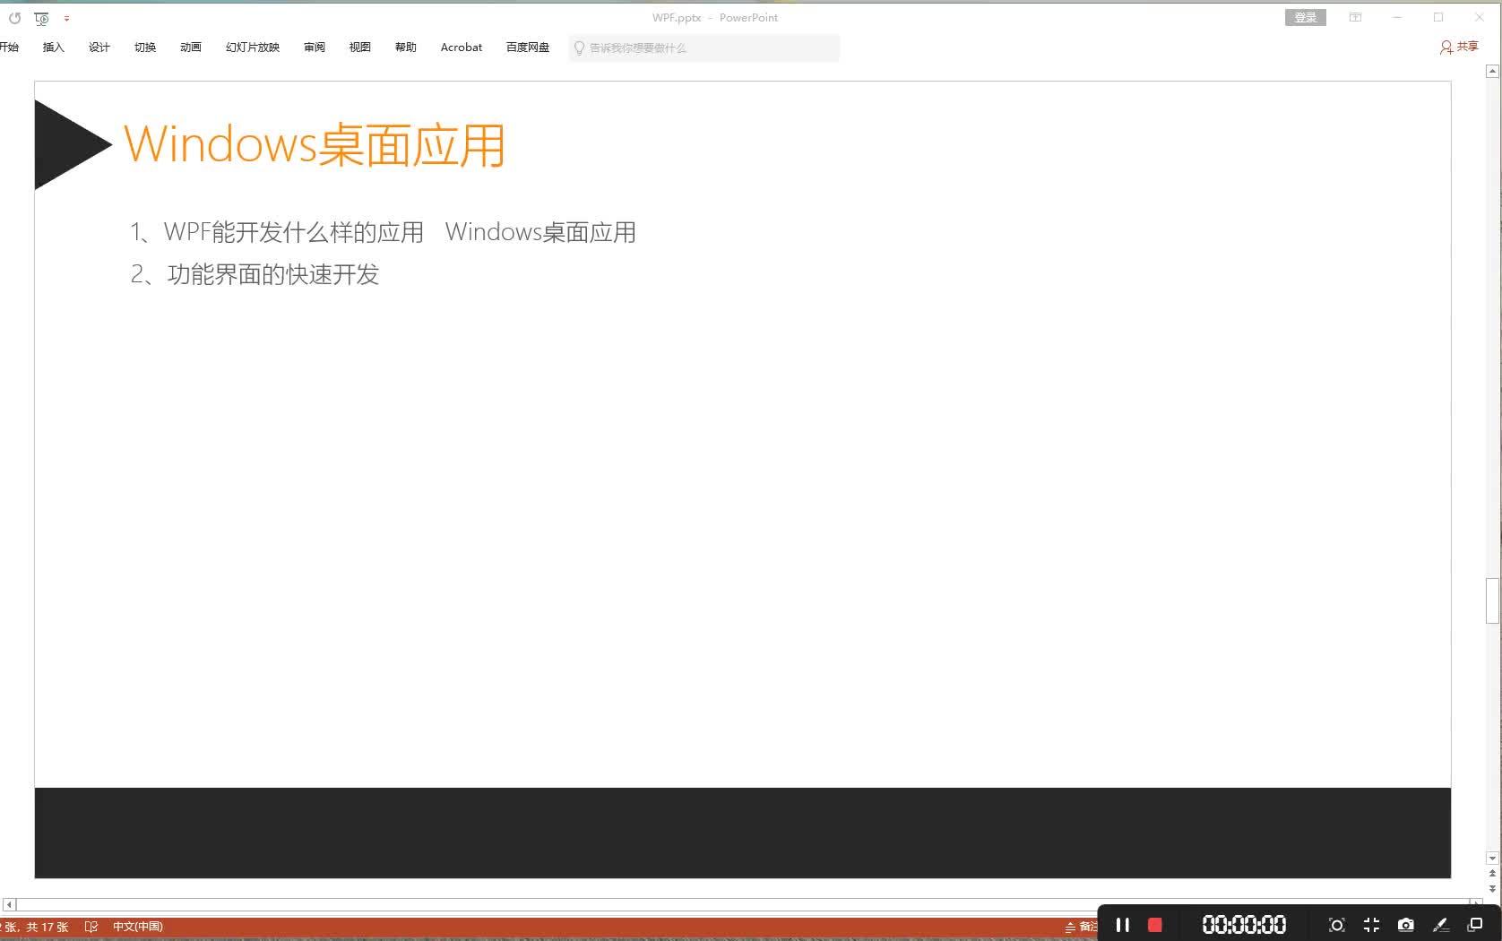Open the Acrobat tab

click(462, 47)
